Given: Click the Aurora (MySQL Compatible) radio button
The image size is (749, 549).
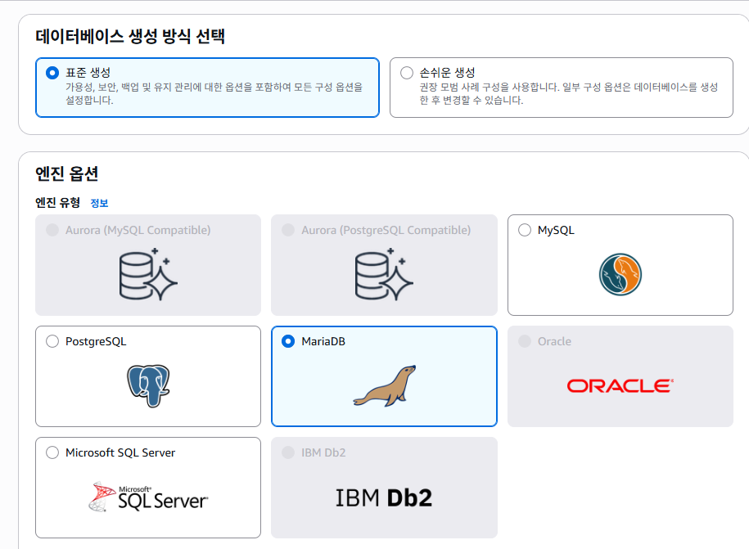Looking at the screenshot, I should click(x=52, y=230).
